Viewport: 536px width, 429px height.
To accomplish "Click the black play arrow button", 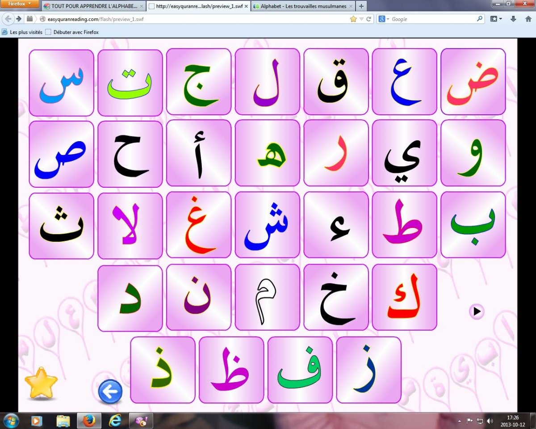I will (477, 311).
